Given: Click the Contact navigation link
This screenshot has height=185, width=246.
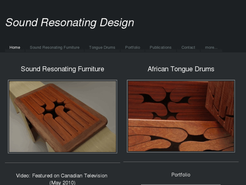Looking at the screenshot, I should pyautogui.click(x=188, y=48).
